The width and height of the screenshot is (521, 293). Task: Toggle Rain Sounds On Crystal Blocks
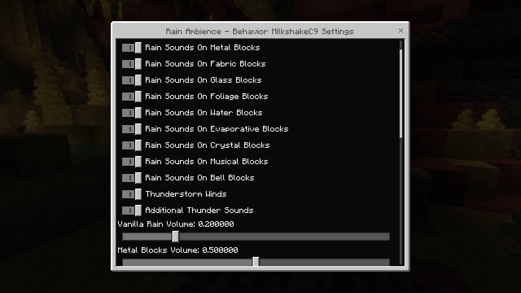(x=132, y=145)
